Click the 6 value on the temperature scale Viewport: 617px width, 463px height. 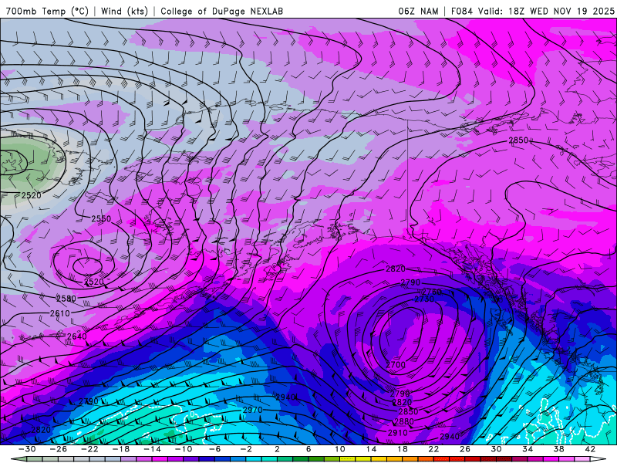click(308, 449)
